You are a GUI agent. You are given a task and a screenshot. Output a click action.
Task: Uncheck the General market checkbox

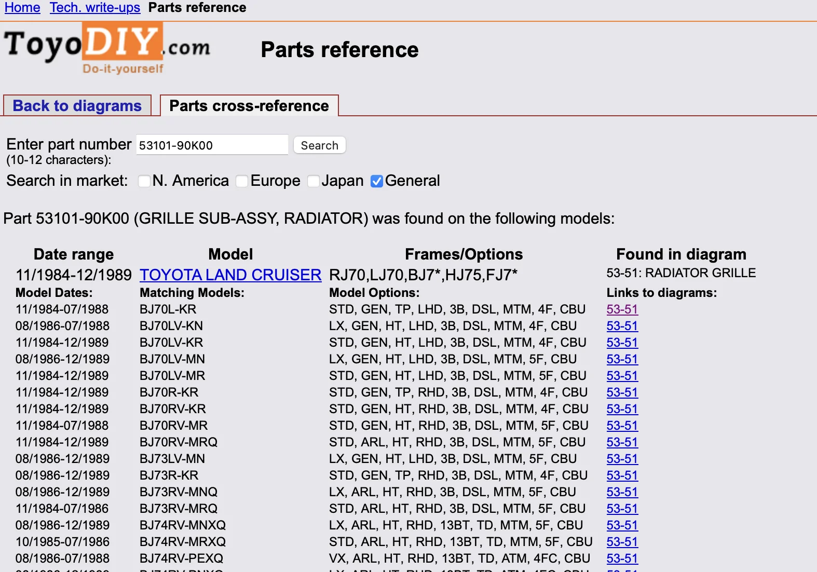377,181
